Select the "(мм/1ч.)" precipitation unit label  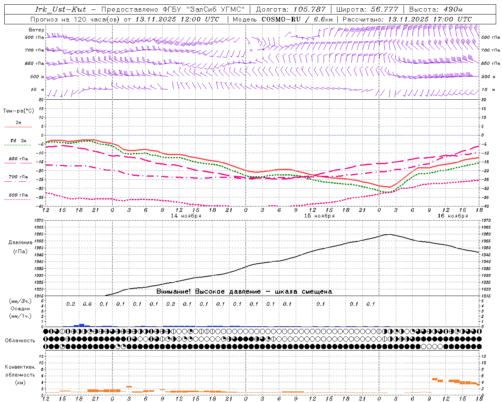pos(20,316)
